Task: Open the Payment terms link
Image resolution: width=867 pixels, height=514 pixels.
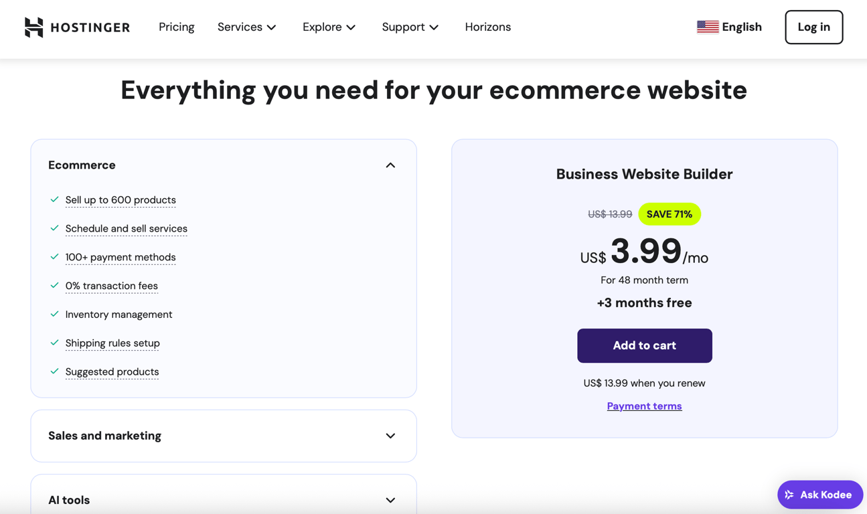Action: [644, 406]
